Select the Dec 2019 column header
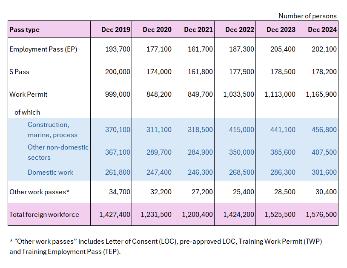Viewport: 347px width, 268px height. click(x=116, y=29)
